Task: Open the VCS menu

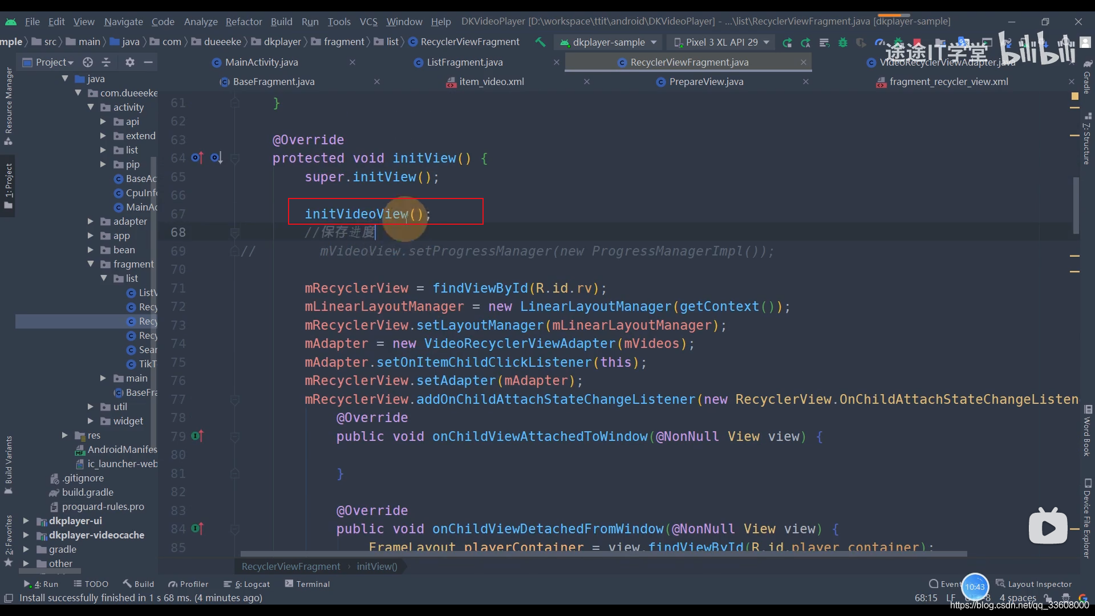Action: (368, 21)
